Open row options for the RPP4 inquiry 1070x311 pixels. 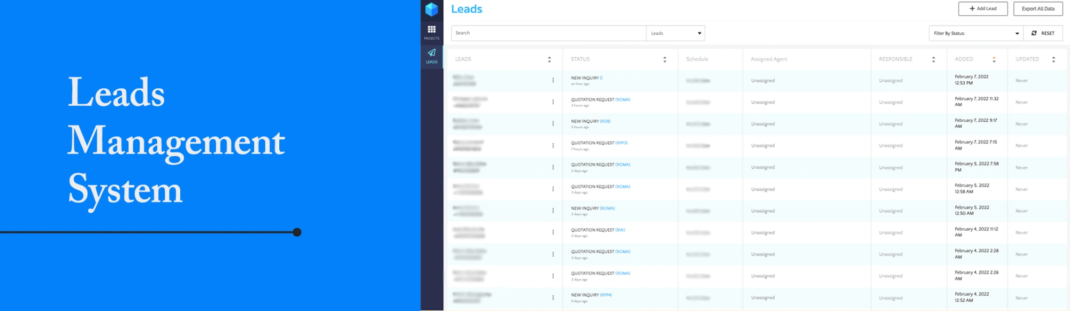point(553,298)
